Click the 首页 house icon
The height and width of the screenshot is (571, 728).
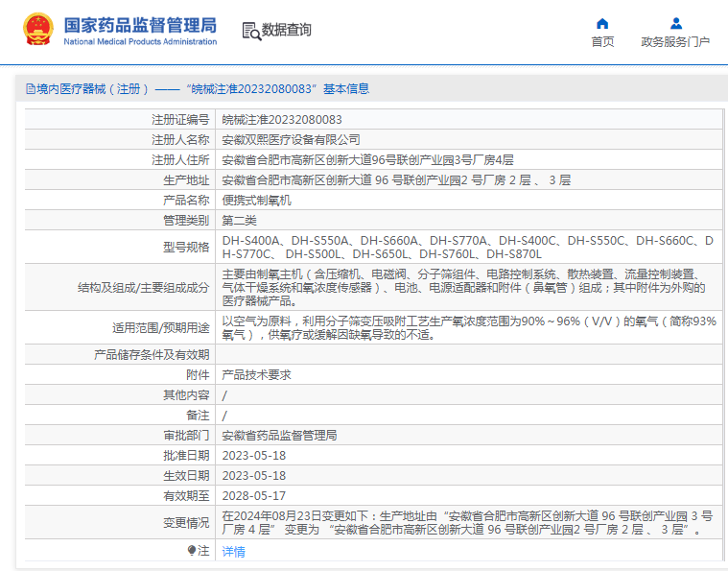point(602,23)
